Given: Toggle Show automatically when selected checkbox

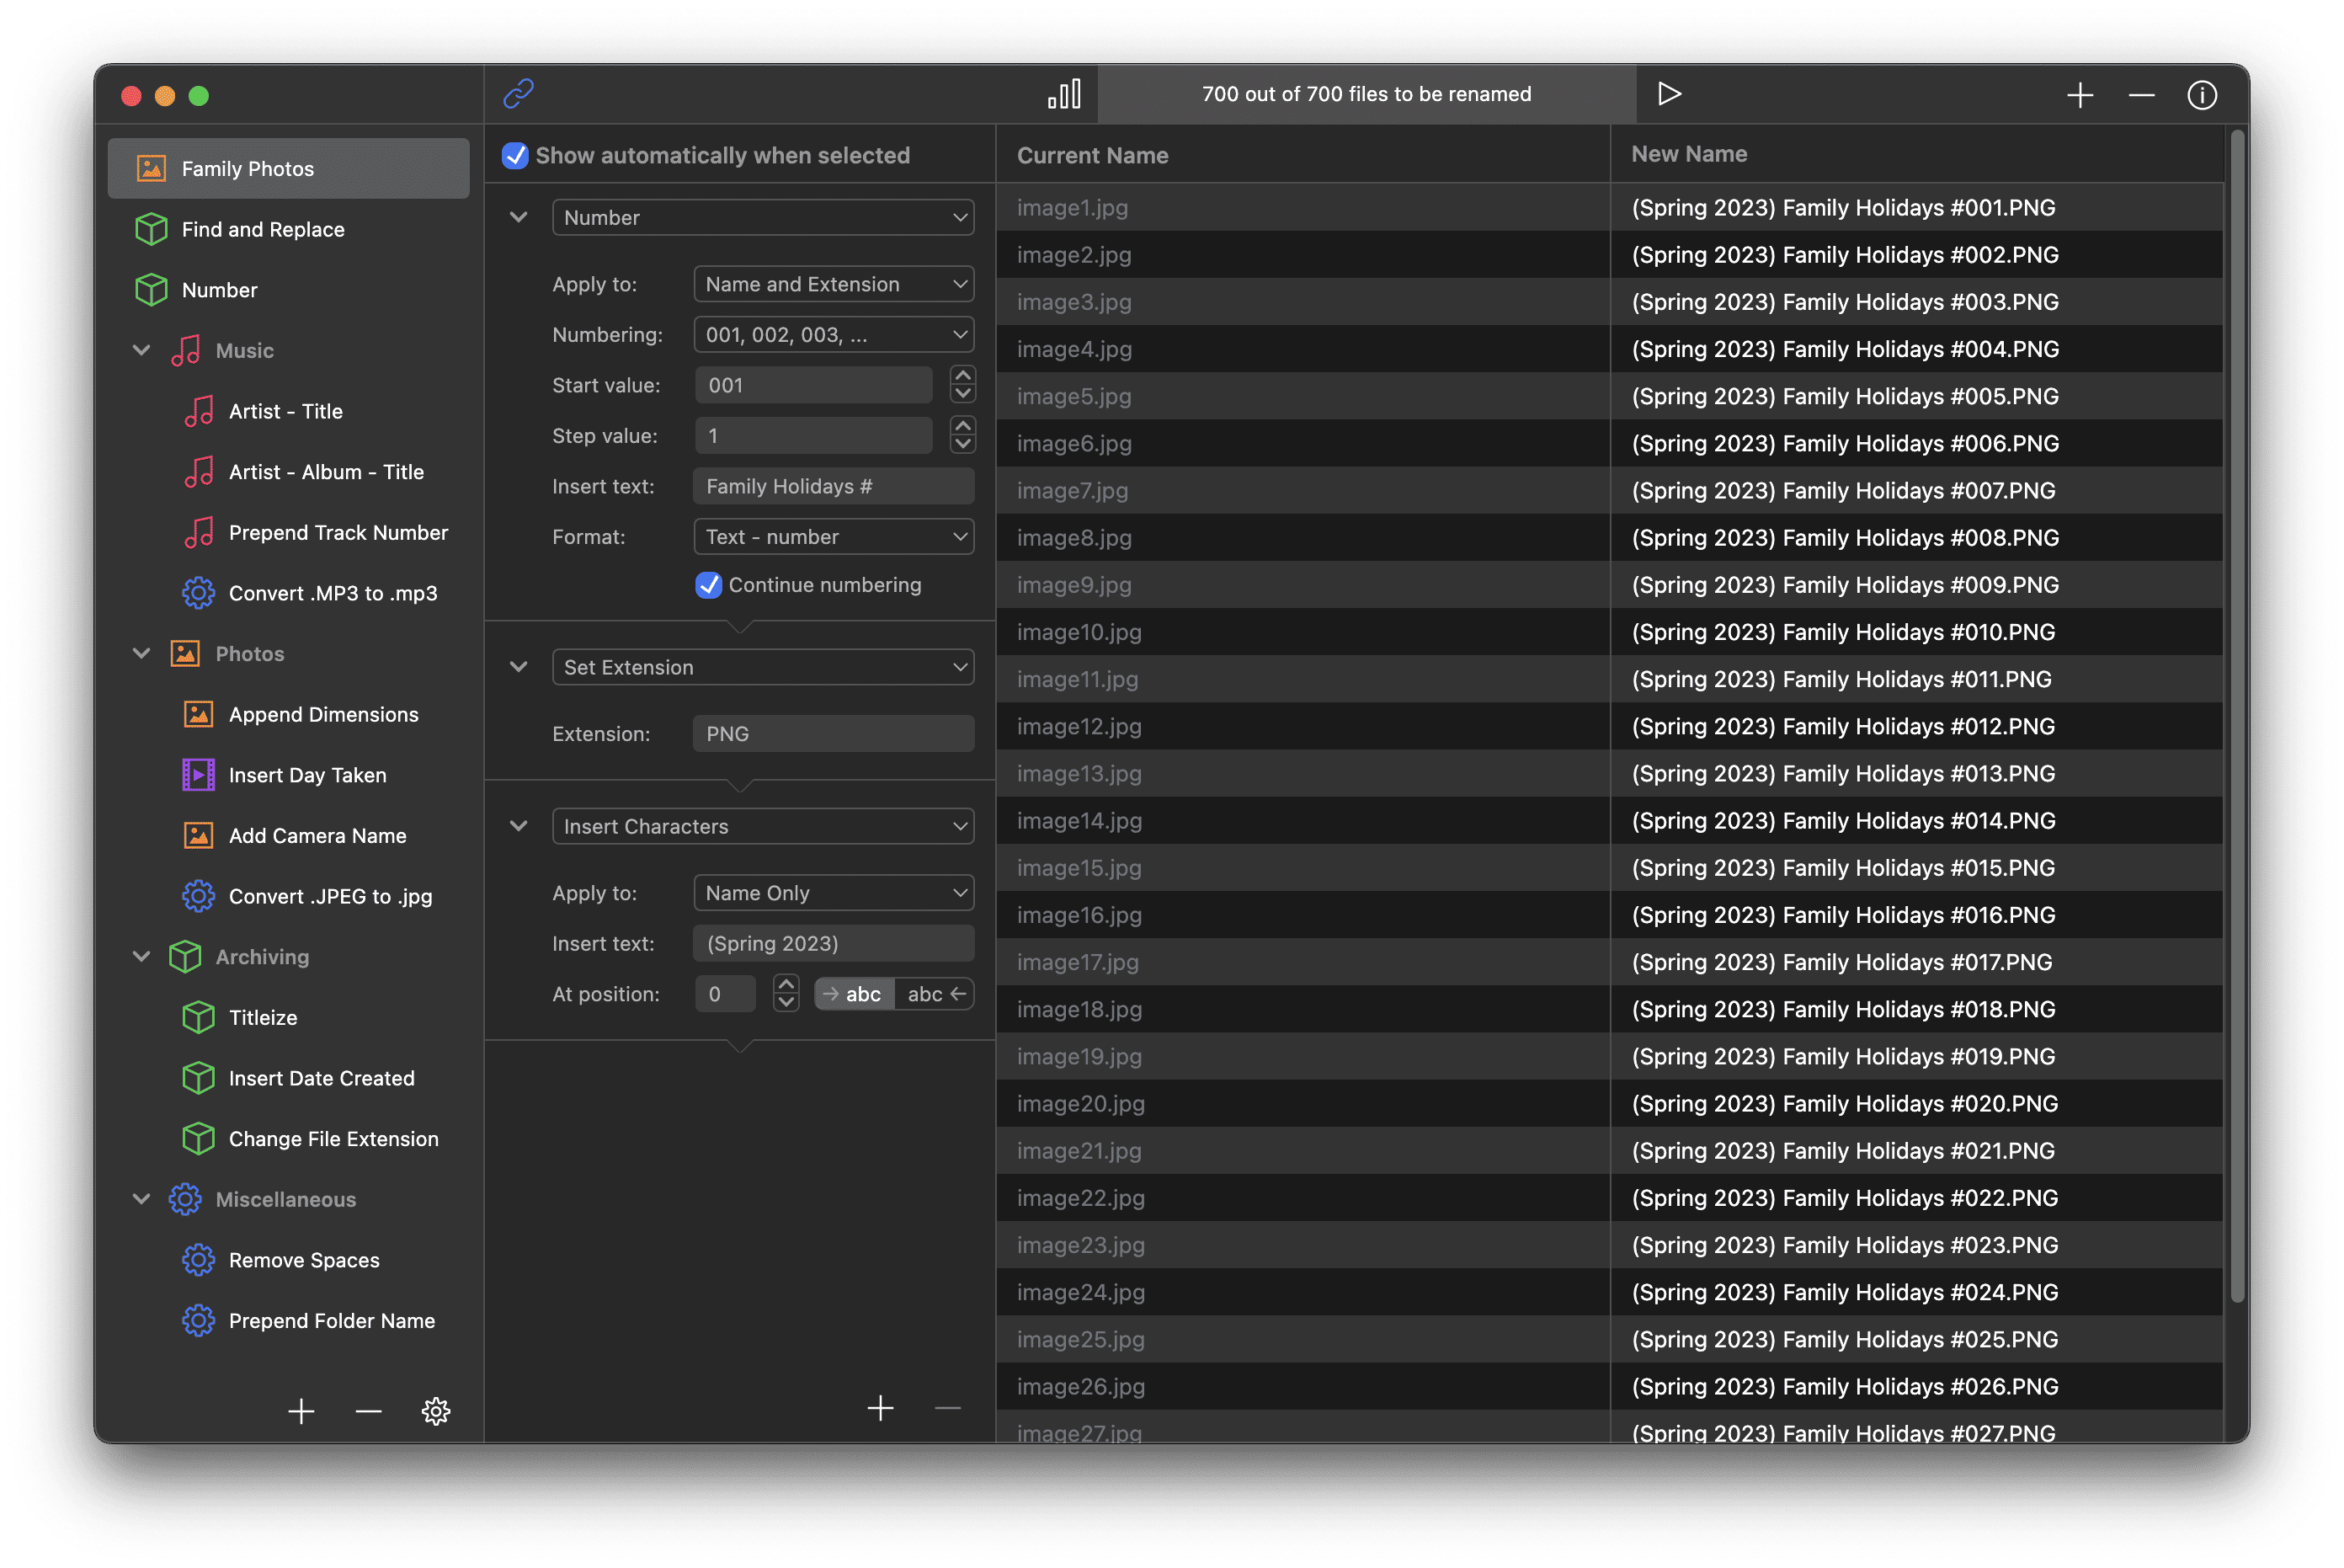Looking at the screenshot, I should (x=516, y=155).
